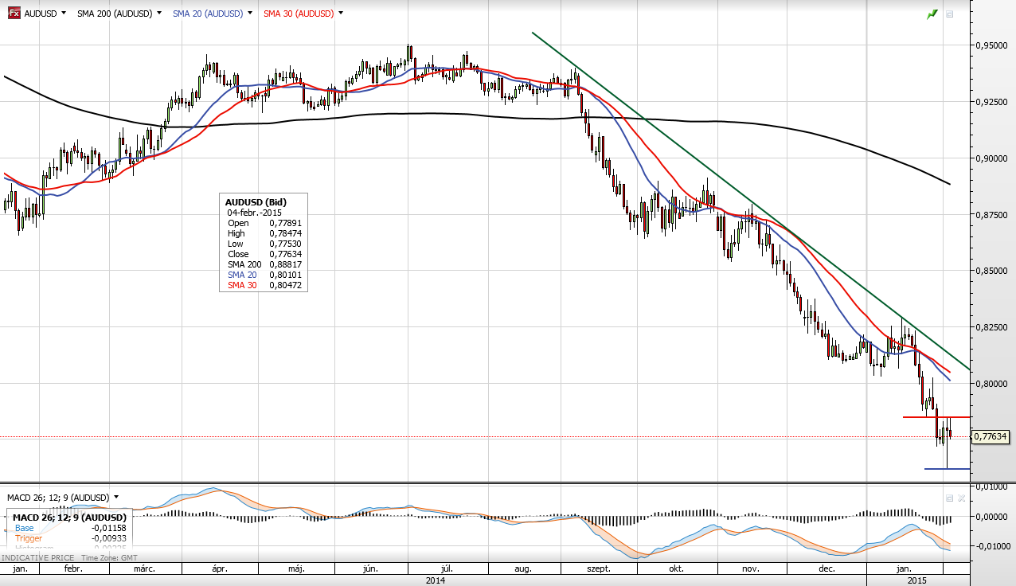Click the 0,0000 MACD axis label
This screenshot has width=1016, height=586.
pos(992,516)
